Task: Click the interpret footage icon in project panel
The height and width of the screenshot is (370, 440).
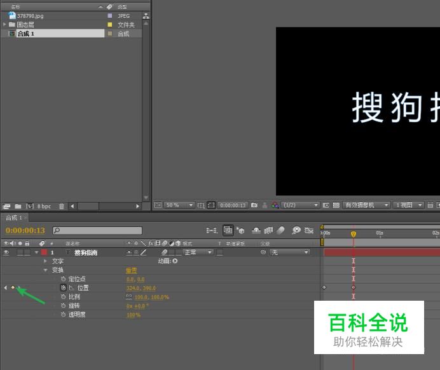Action: coord(6,207)
